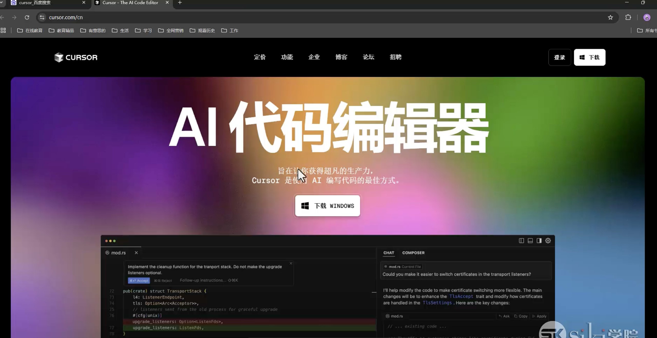The height and width of the screenshot is (338, 657).
Task: Click the 下载 WINDOWS button
Action: point(327,206)
